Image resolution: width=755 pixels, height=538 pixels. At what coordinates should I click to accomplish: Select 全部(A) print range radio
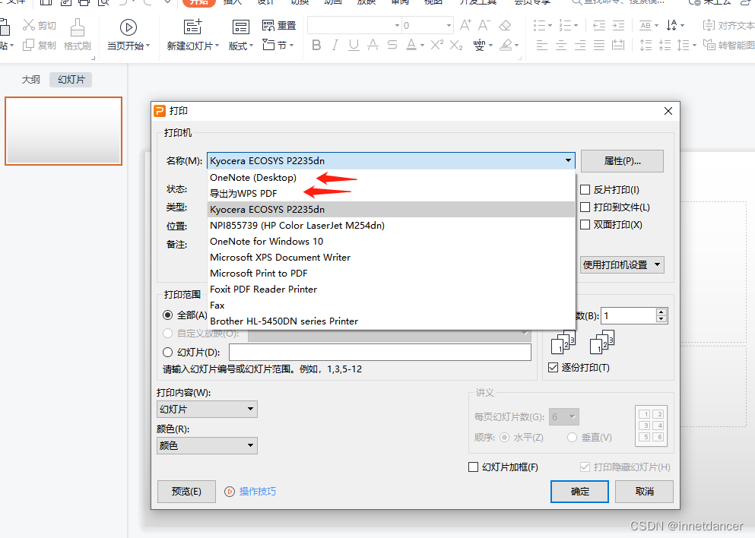tap(167, 315)
